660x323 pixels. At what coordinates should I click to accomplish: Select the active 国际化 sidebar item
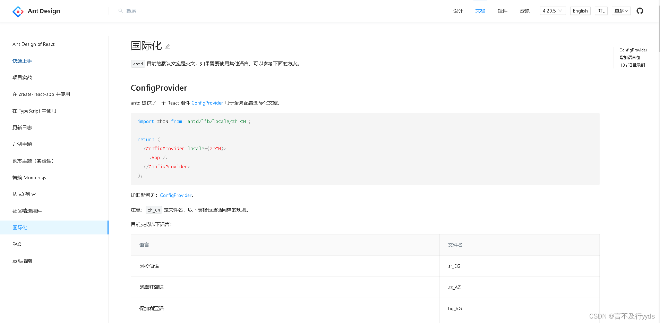(54, 227)
